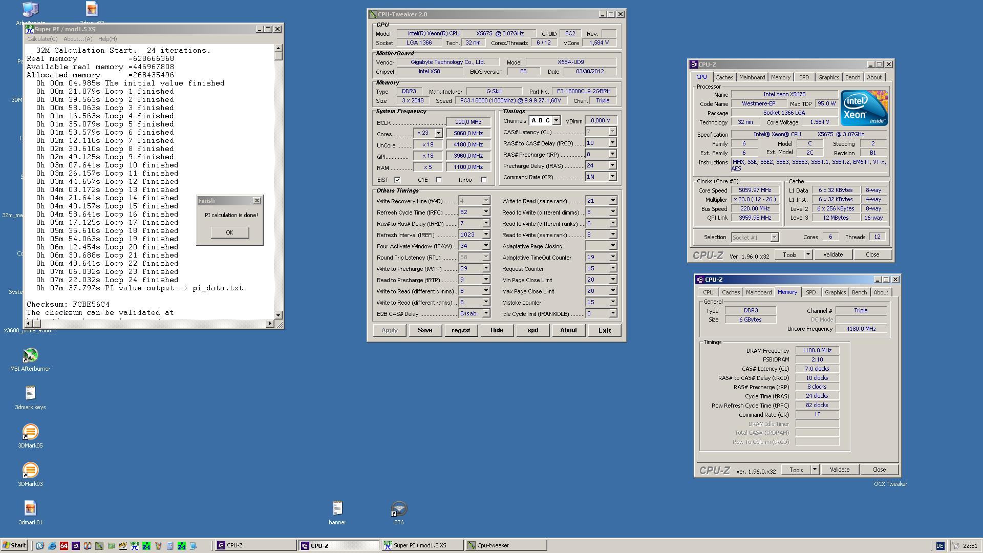Image resolution: width=983 pixels, height=553 pixels.
Task: Click the Save button in CPU-Tweaker
Action: pos(425,330)
